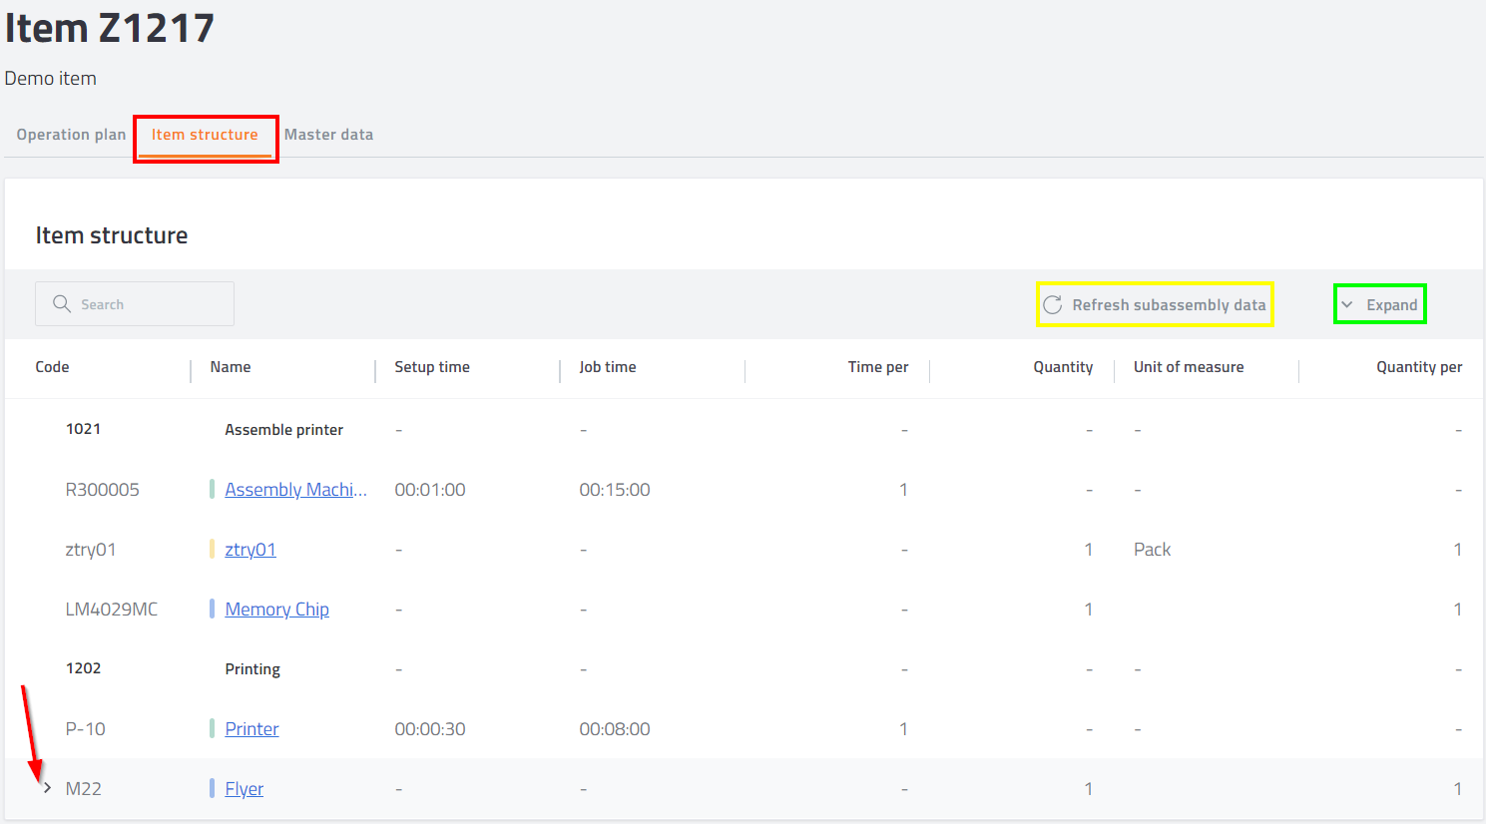The image size is (1486, 824).
Task: Click the yellow marker beside ztry01 link
Action: click(212, 549)
